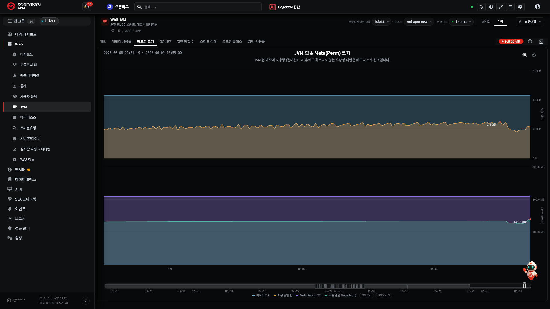Select JVM in the sidebar
Image resolution: width=550 pixels, height=309 pixels.
[47, 107]
